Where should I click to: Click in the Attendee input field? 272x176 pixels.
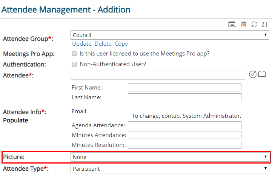point(158,75)
